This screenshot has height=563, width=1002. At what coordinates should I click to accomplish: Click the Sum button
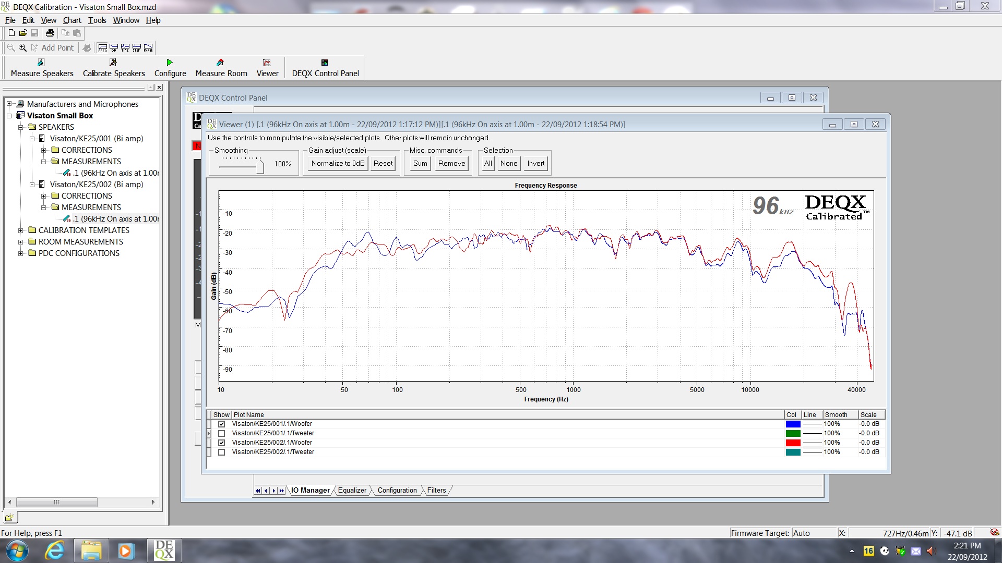[x=420, y=163]
